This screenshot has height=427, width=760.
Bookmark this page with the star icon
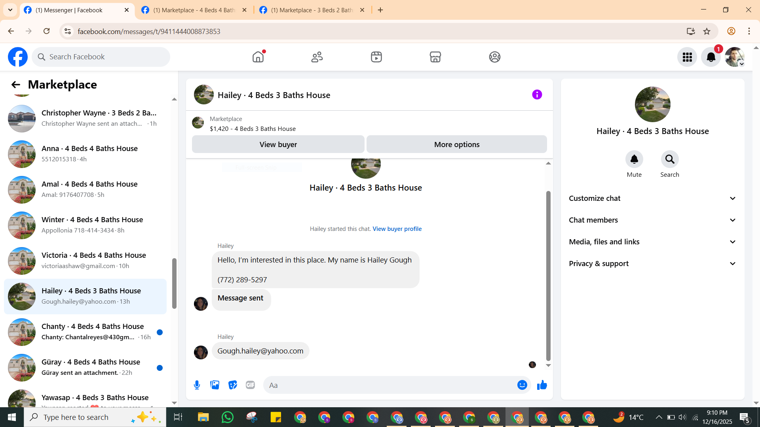707,31
